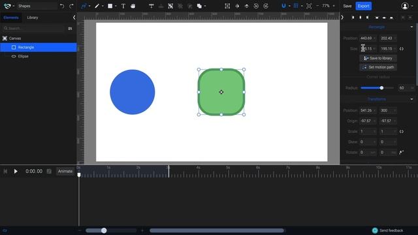Collapse the Rectangle properties section
This screenshot has width=418, height=235.
click(x=411, y=27)
